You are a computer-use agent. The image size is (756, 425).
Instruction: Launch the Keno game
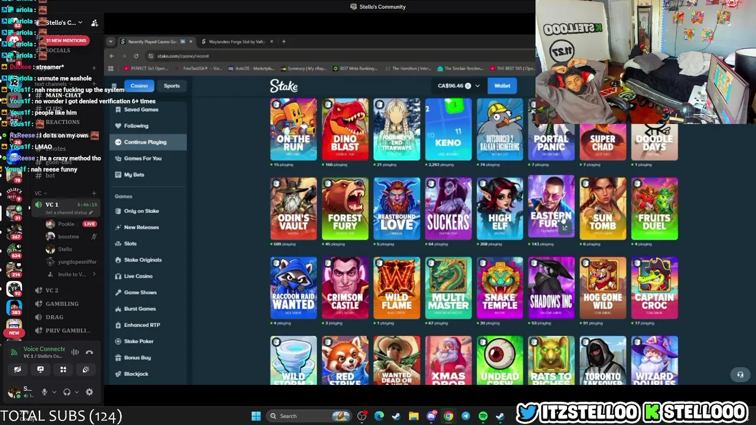coord(448,130)
